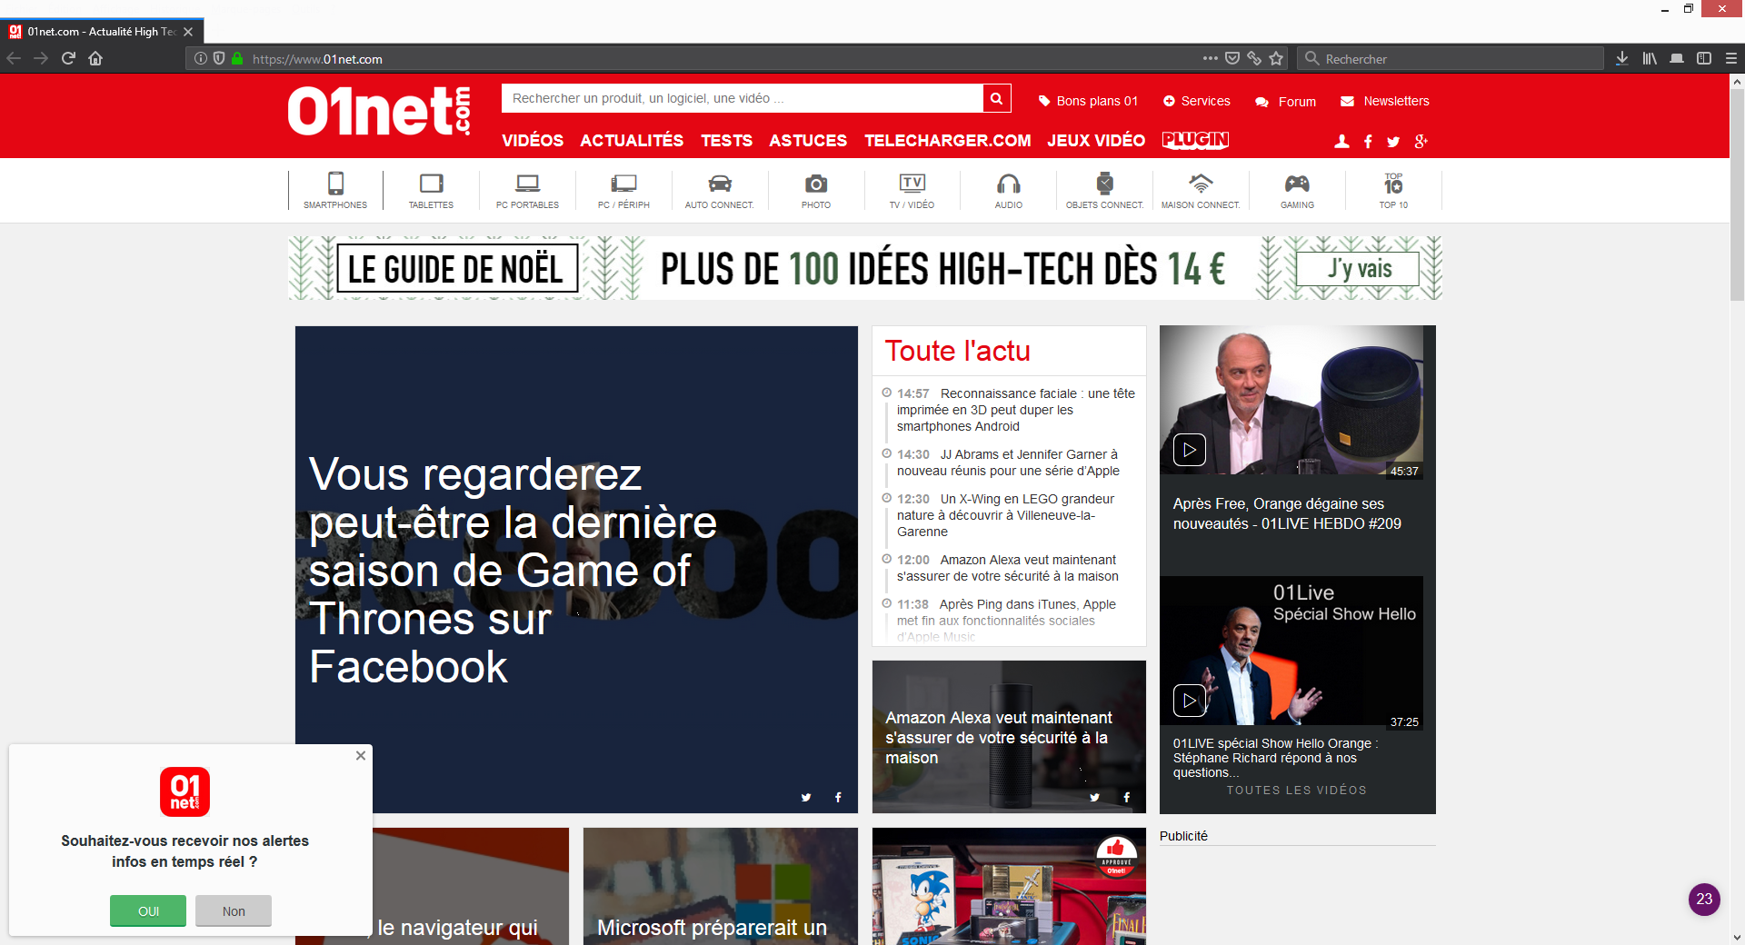Click the Firefox Rechercher search box

pyautogui.click(x=1450, y=58)
